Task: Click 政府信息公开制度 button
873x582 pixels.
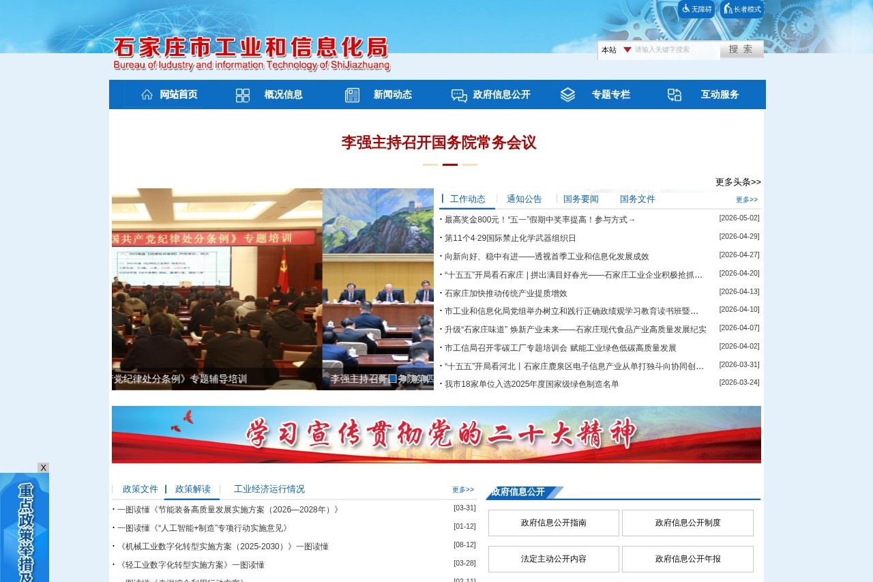Action: 687,523
